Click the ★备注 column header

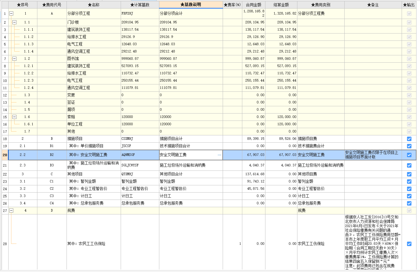[x=373, y=5]
